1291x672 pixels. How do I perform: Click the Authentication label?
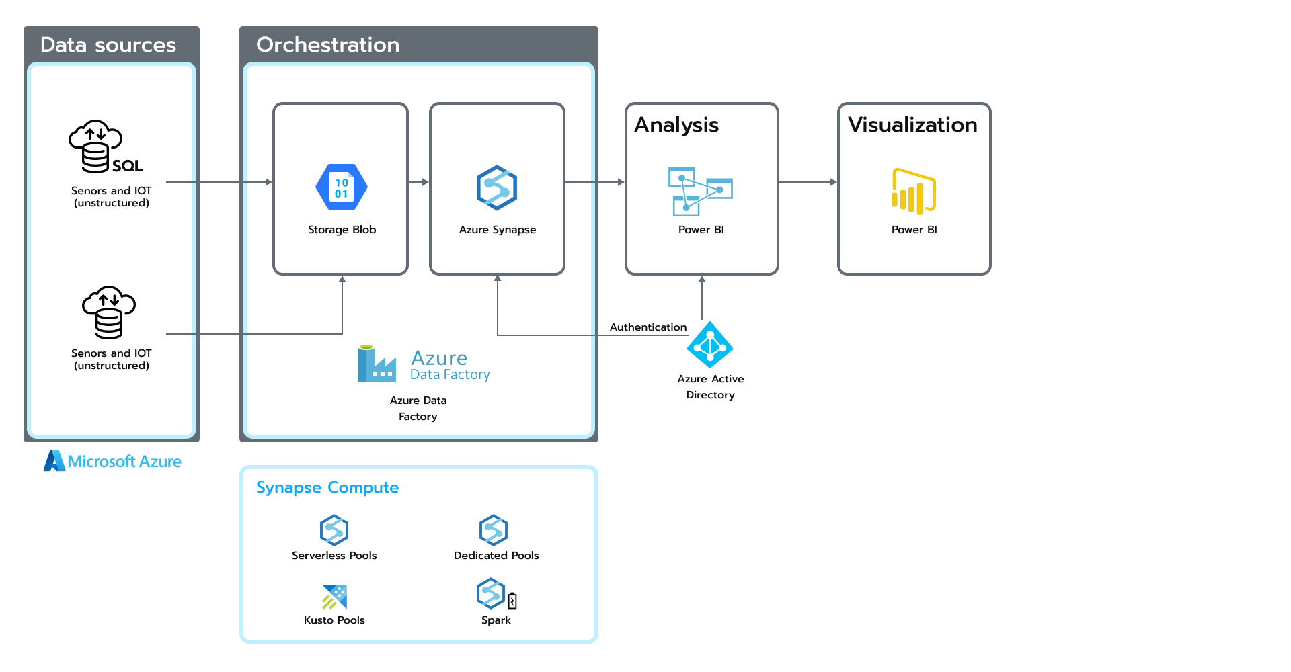tap(648, 327)
